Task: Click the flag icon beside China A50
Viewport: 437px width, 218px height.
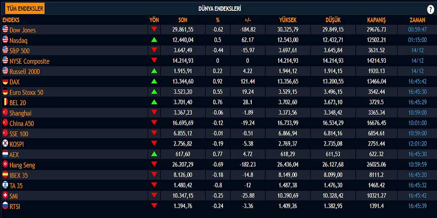Action: pos(5,123)
